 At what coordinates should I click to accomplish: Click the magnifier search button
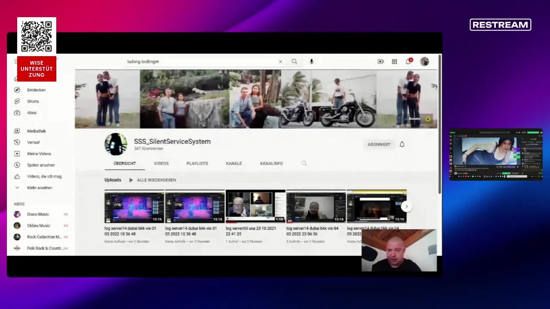click(x=294, y=62)
